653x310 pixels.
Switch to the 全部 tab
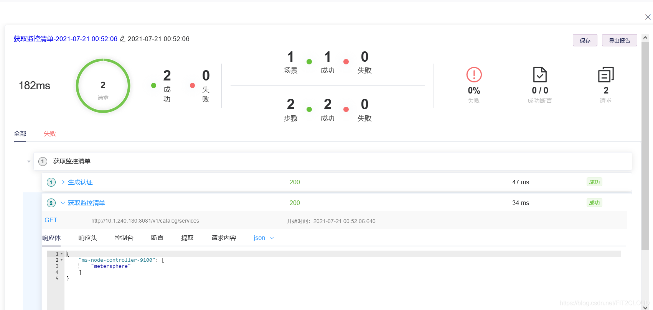pos(20,133)
